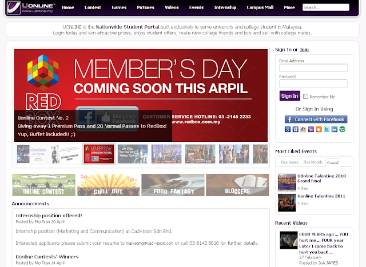Open the Videos section
Image resolution: width=366 pixels, height=267 pixels.
point(172,7)
